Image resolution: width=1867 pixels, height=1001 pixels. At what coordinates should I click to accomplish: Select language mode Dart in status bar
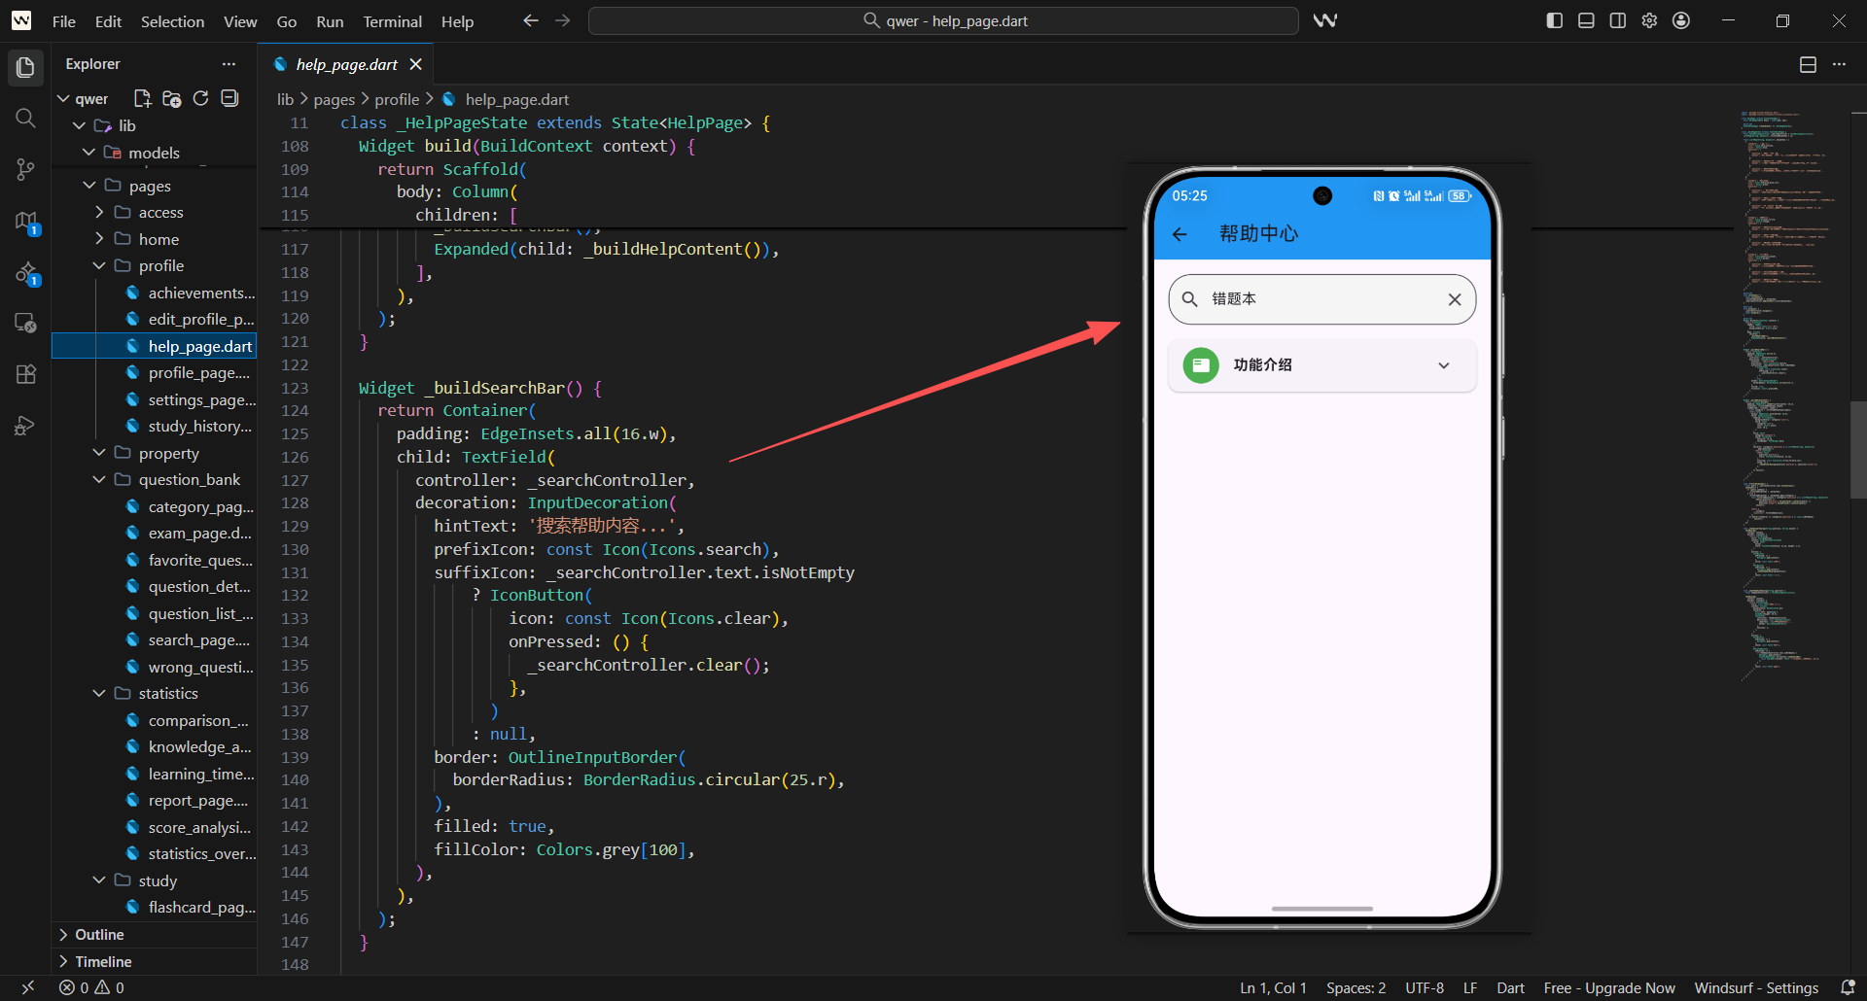tap(1510, 987)
